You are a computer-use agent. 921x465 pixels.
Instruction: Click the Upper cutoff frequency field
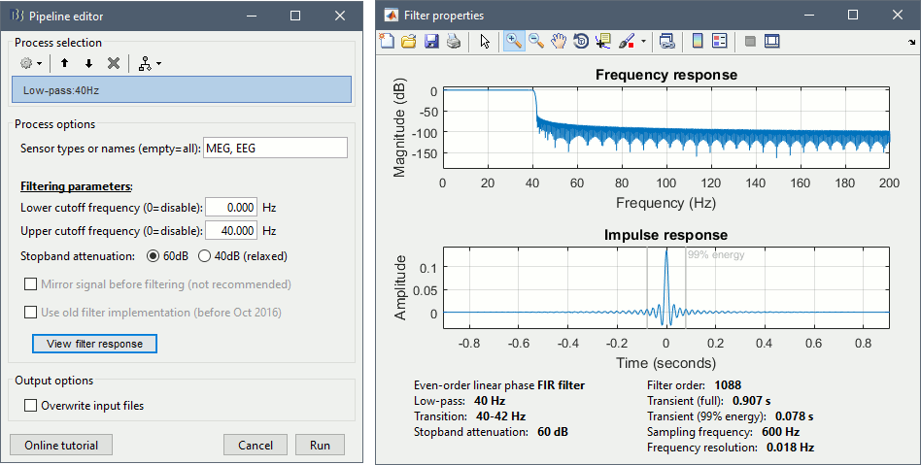[x=231, y=231]
